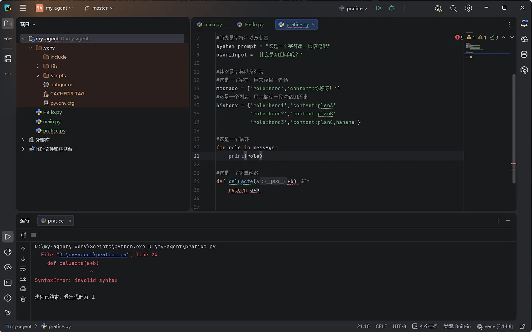Switch to main.py editor tab

click(209, 24)
